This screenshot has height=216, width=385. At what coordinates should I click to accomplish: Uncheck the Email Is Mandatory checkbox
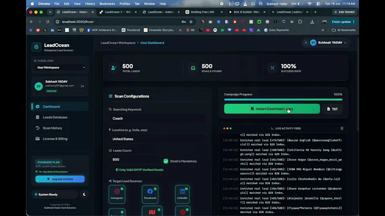point(166,161)
